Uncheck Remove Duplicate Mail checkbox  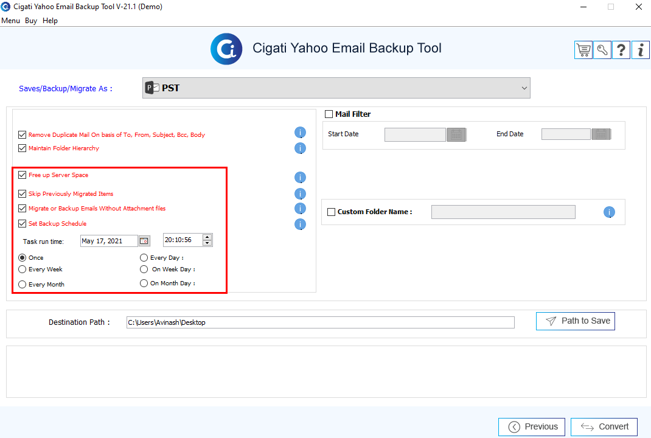point(23,134)
